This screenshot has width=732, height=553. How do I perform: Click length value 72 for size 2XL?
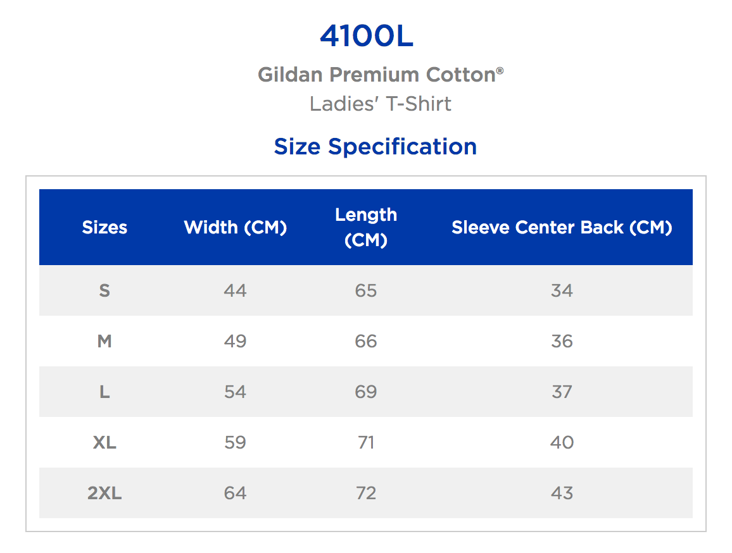click(366, 494)
